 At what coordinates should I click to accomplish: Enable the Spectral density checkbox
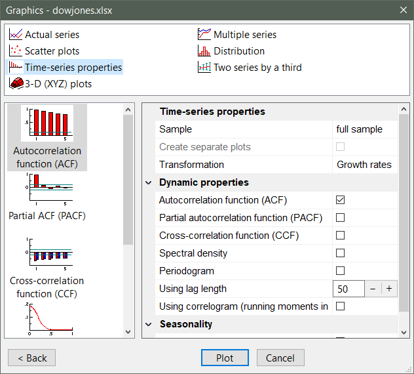tap(340, 253)
